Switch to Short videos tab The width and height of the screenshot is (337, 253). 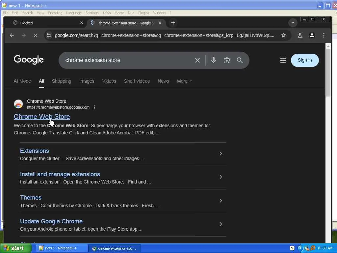(x=137, y=81)
